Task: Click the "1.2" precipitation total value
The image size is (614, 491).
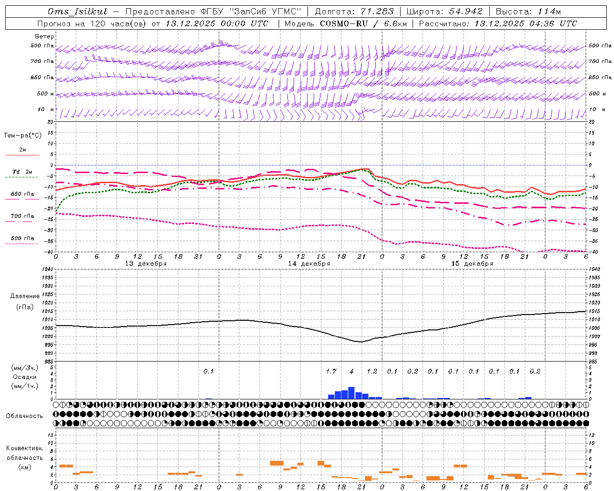Action: point(372,372)
